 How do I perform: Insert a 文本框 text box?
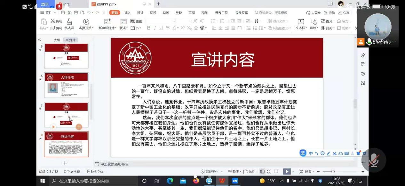(x=301, y=22)
